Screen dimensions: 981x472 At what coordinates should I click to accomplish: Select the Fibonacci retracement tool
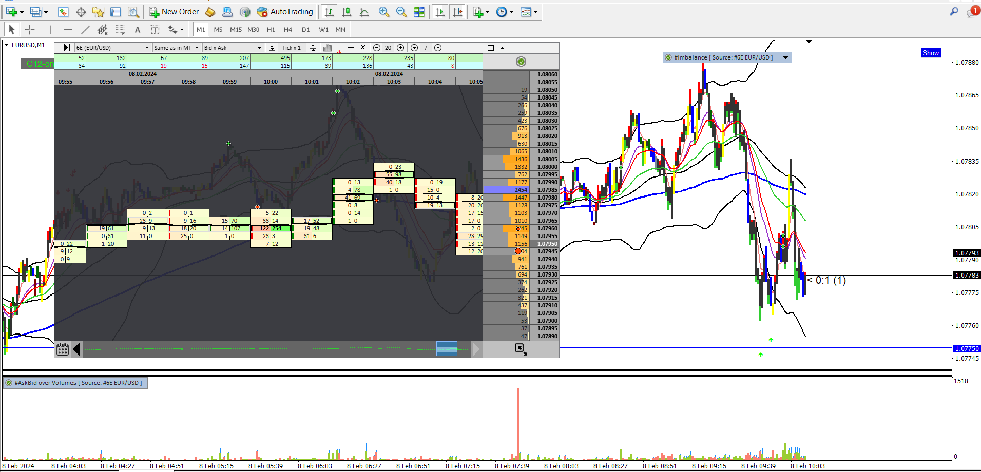tap(120, 30)
